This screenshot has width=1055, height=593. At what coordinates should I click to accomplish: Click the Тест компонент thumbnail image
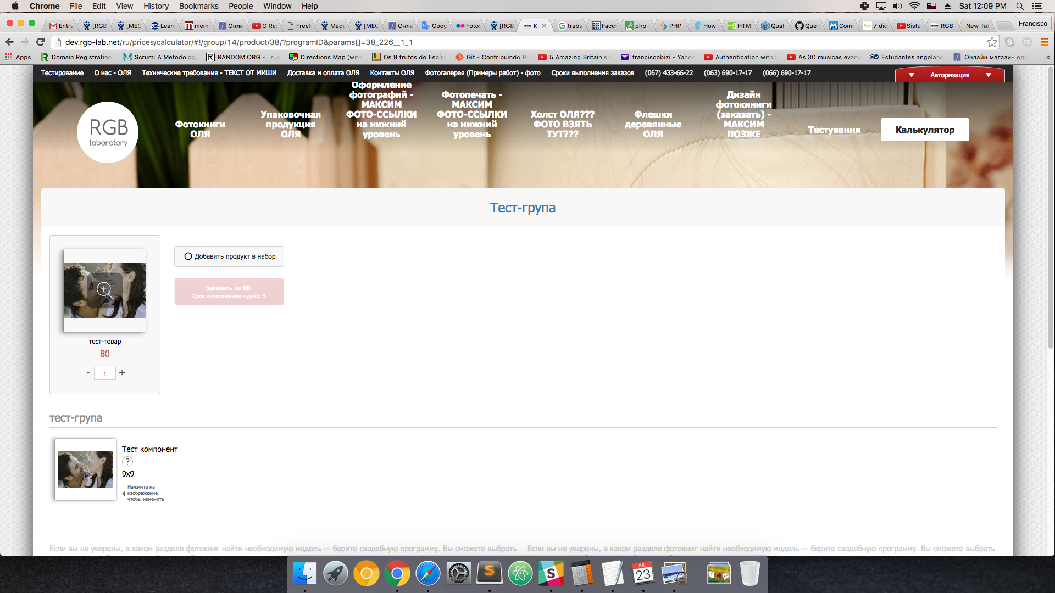[x=86, y=469]
